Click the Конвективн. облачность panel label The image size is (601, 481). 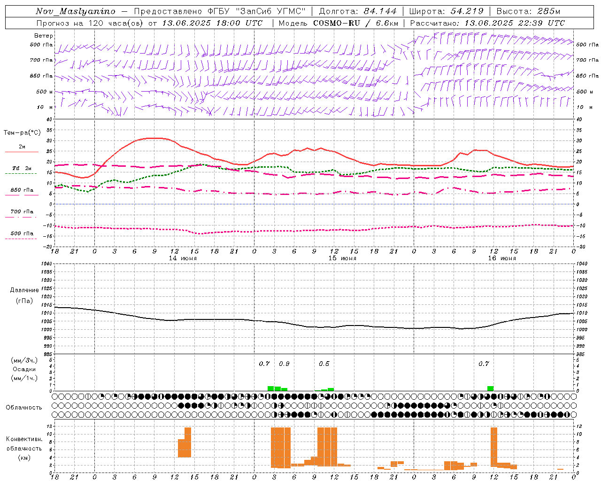(24, 443)
